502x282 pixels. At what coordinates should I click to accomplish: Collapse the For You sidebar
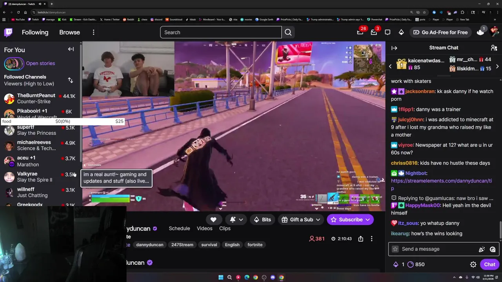(71, 49)
